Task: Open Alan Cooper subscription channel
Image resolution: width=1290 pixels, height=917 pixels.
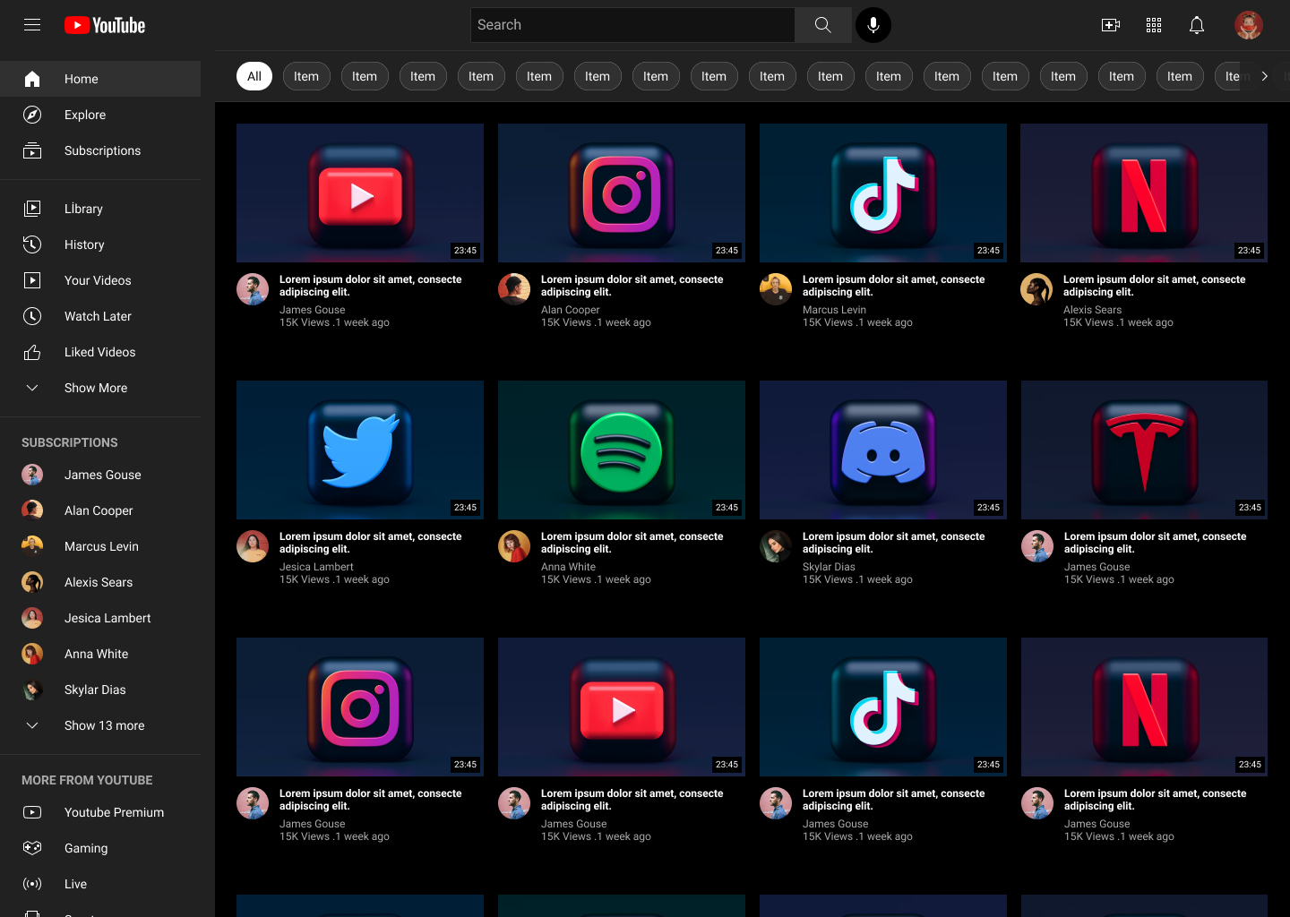Action: 100,510
